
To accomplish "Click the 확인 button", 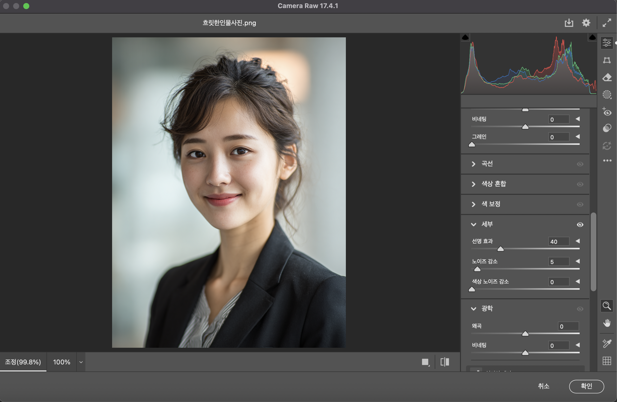I will [586, 386].
